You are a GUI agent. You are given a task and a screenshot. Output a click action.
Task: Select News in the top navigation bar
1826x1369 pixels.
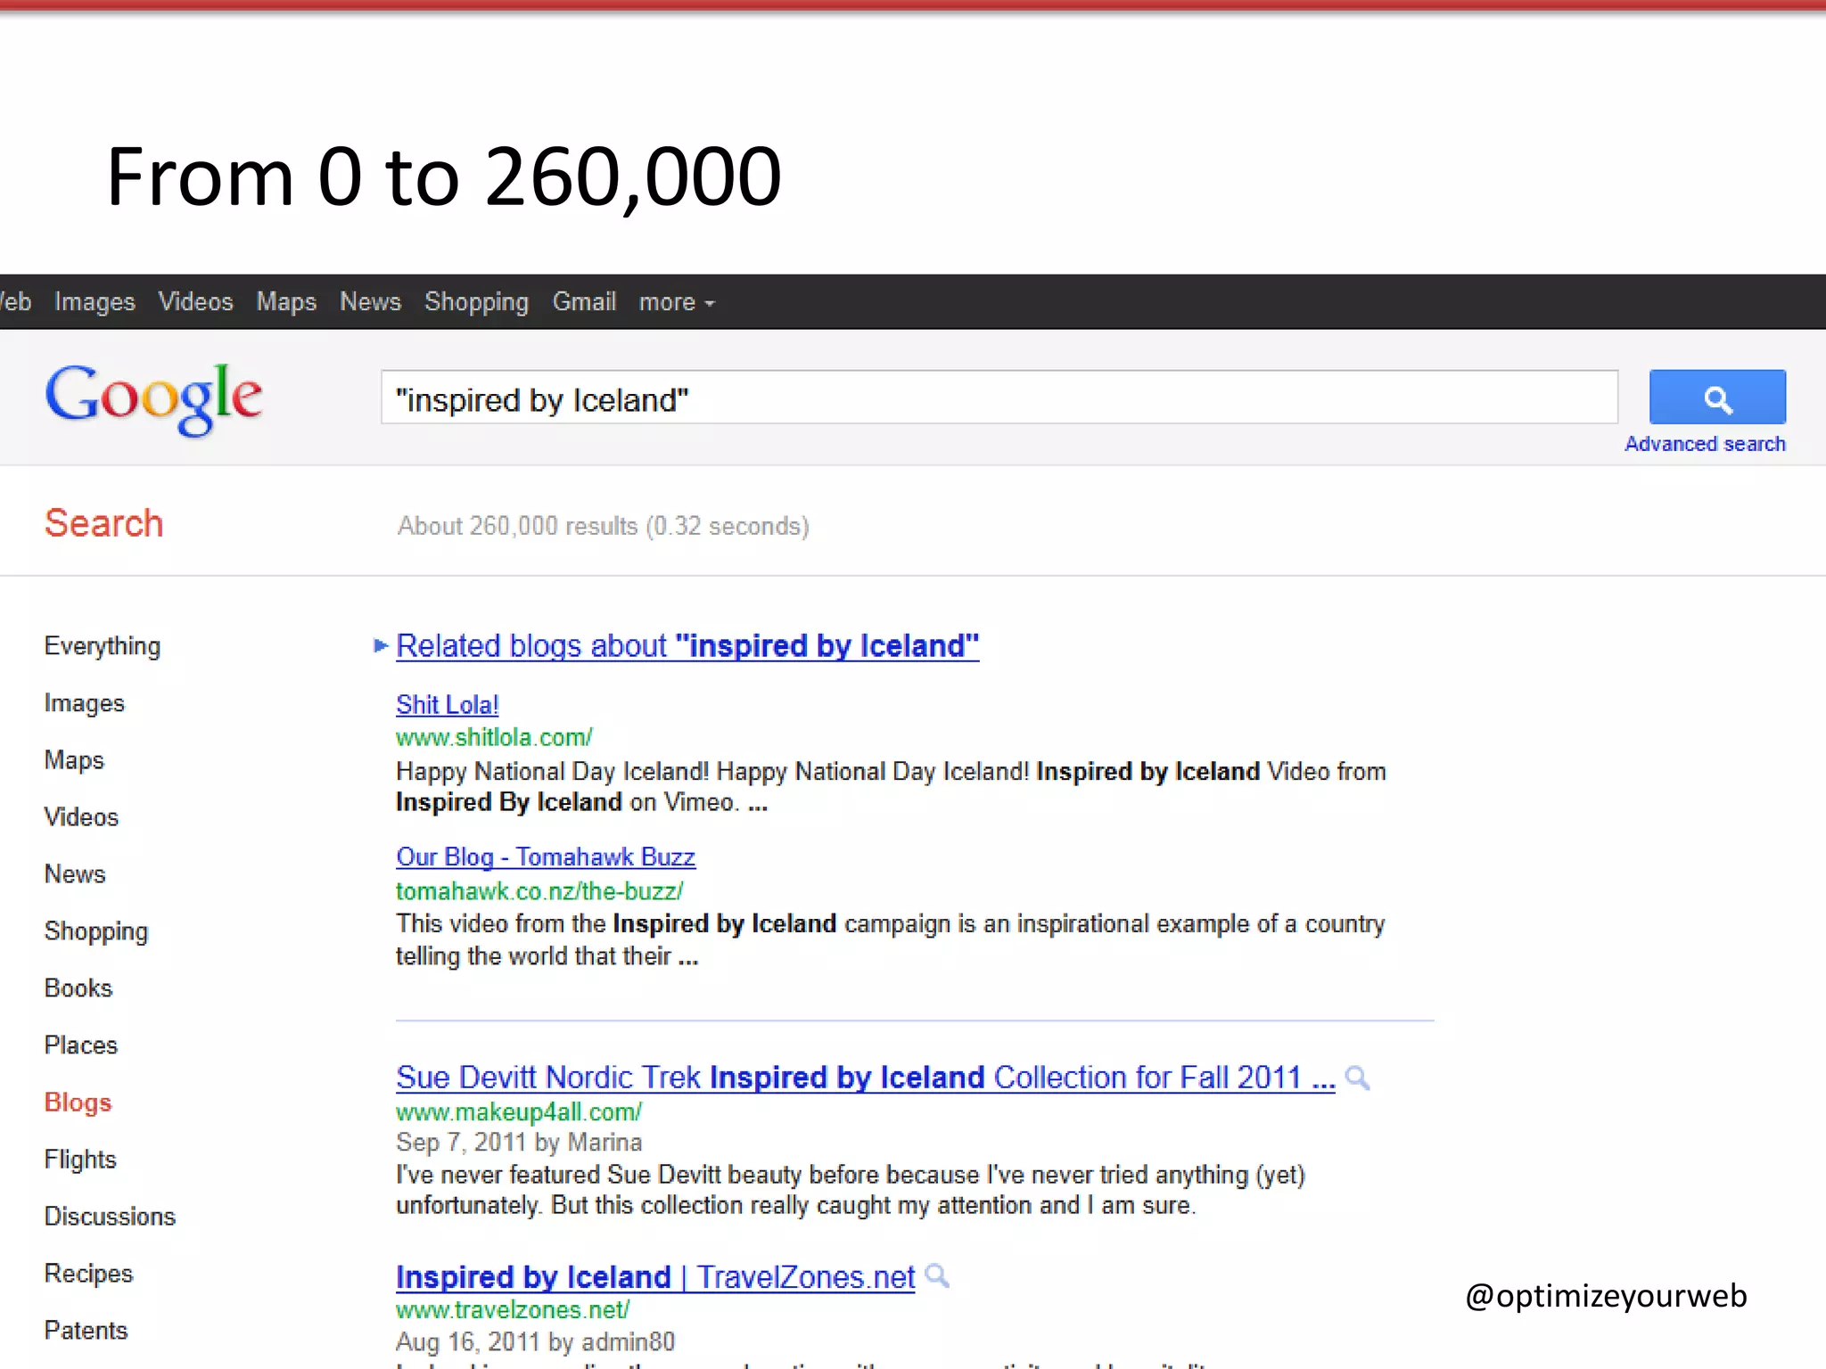point(370,302)
